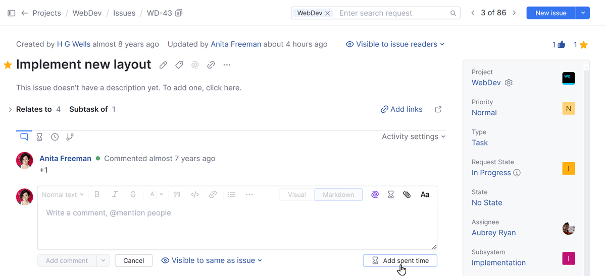Copy issue link via chain icon

pyautogui.click(x=211, y=65)
